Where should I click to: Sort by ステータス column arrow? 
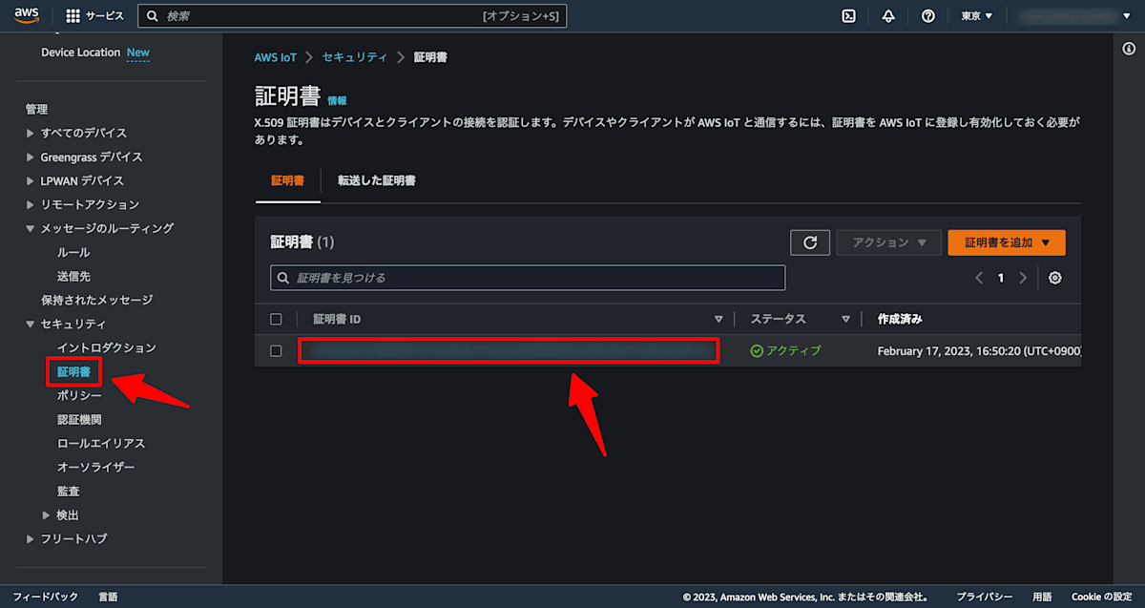point(845,319)
